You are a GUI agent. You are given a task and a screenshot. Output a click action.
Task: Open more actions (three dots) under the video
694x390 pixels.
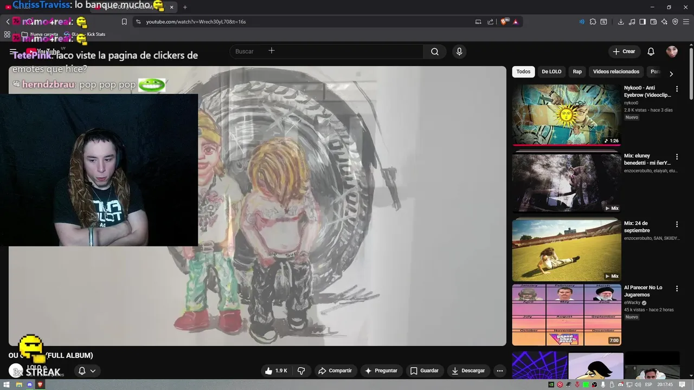point(500,370)
